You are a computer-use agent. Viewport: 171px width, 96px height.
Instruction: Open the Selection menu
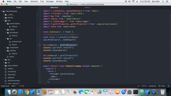[x=34, y=1]
